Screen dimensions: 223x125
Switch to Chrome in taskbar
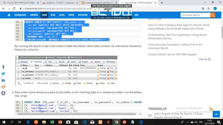(x=116, y=122)
